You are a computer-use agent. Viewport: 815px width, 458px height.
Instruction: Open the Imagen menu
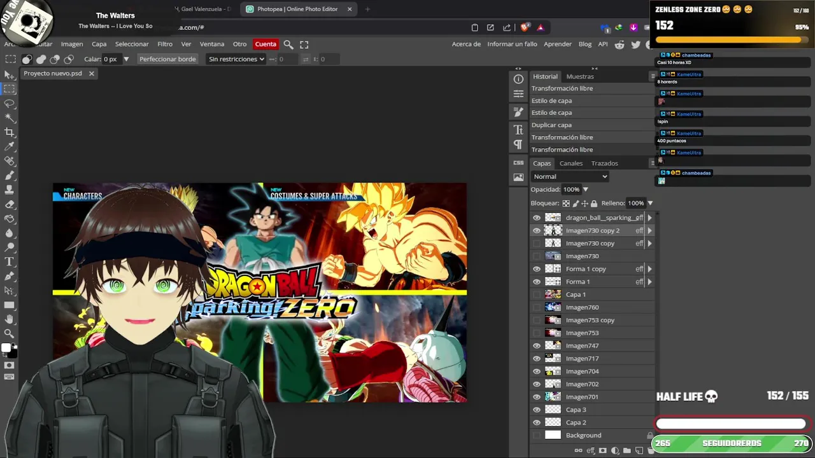(x=72, y=45)
